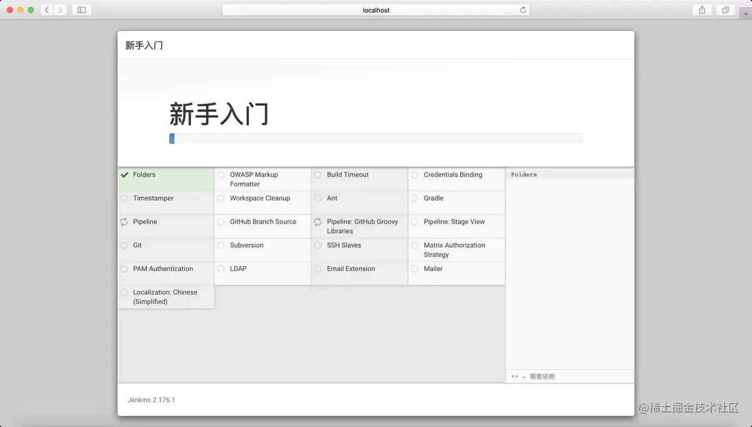Click the pending circle beside Email Extension

point(318,269)
